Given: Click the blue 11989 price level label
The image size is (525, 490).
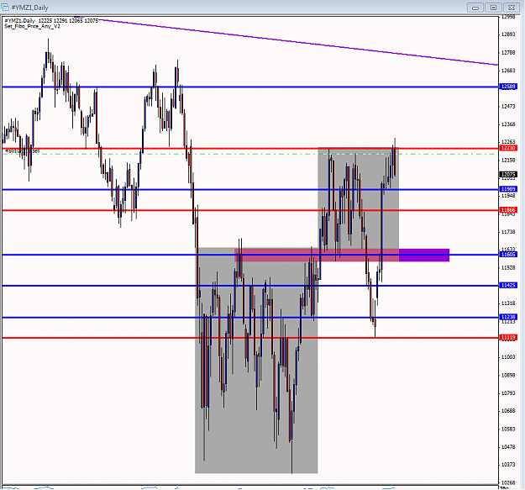Looking at the screenshot, I should pos(508,189).
